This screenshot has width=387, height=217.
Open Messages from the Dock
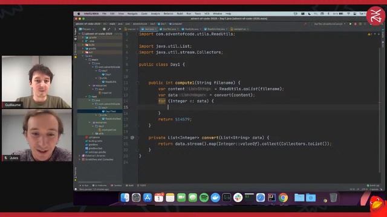tap(192, 198)
